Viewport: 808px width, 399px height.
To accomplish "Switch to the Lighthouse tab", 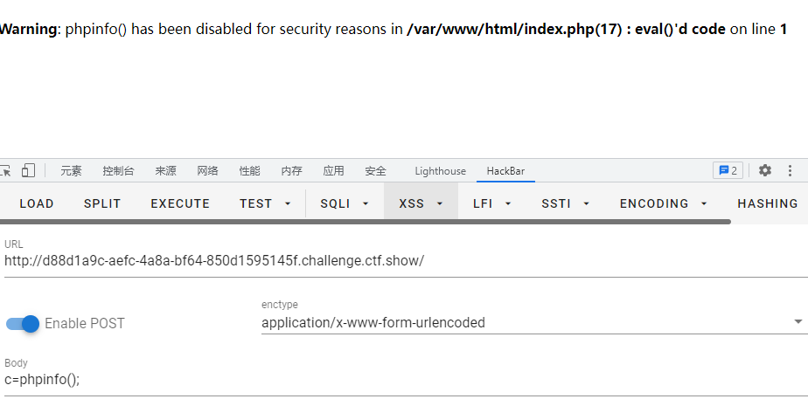I will coord(440,171).
